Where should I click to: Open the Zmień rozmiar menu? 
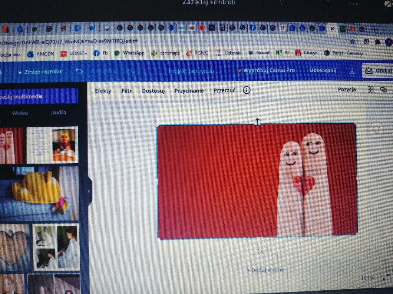(x=40, y=71)
